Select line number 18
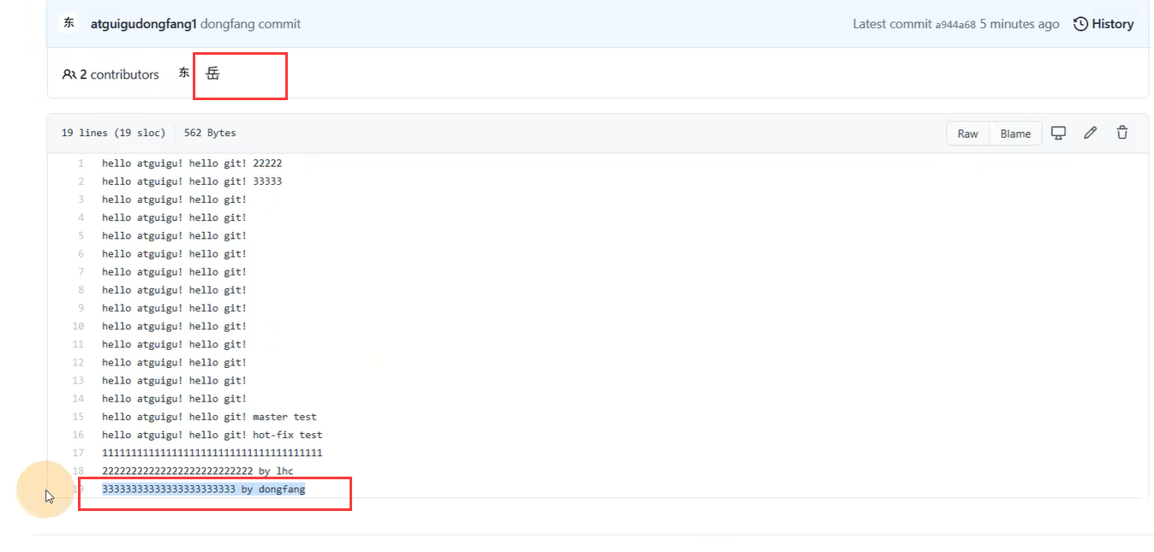Image resolution: width=1154 pixels, height=552 pixels. pos(78,471)
